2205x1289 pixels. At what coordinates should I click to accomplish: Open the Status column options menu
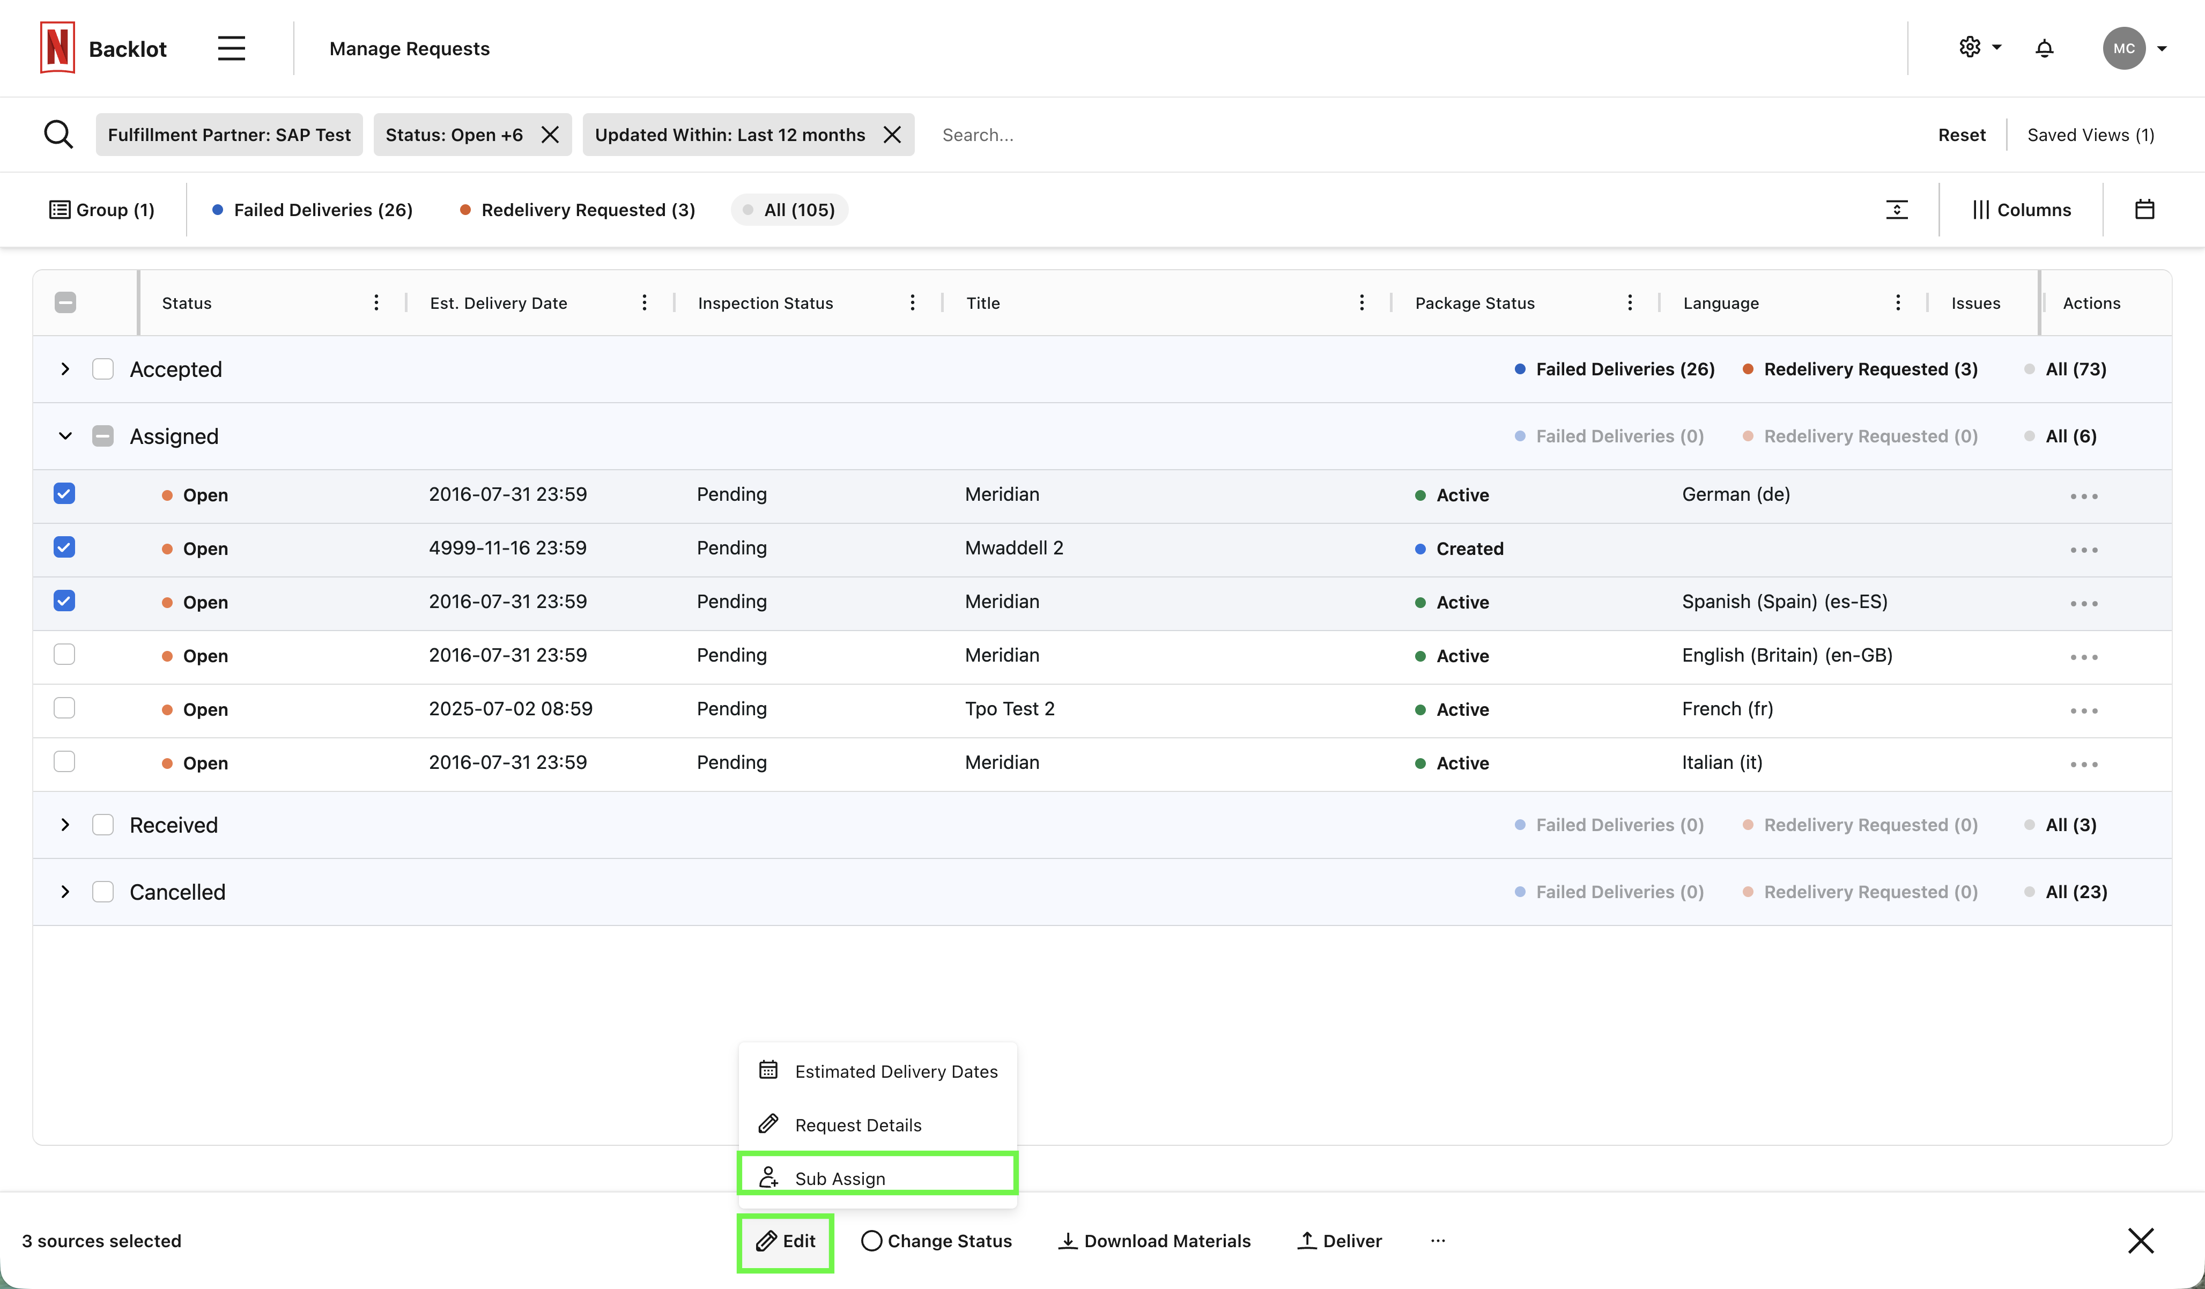[x=376, y=303]
